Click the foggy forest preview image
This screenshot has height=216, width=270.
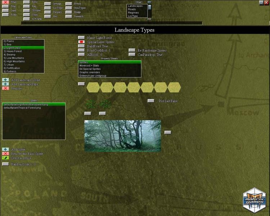point(122,136)
